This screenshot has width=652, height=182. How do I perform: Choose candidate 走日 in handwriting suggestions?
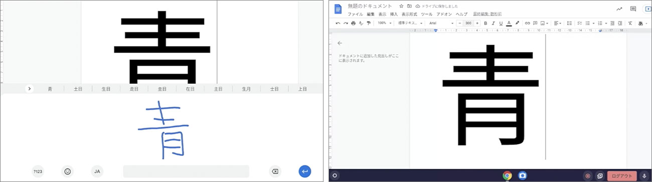134,89
